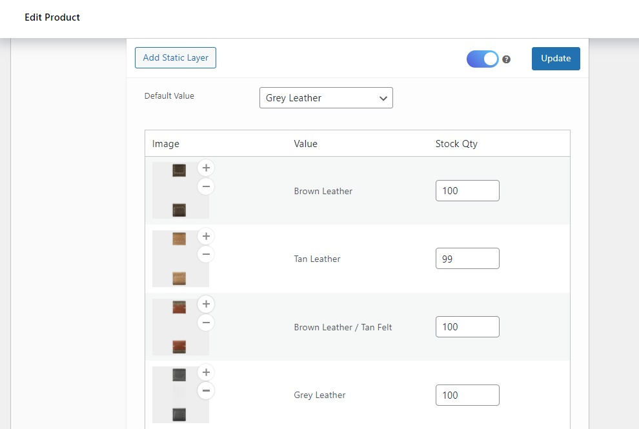Decrement Brown Leather stock with minus icon

click(206, 186)
